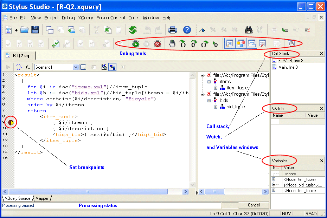Open the Scenario1 dropdown

76,67
